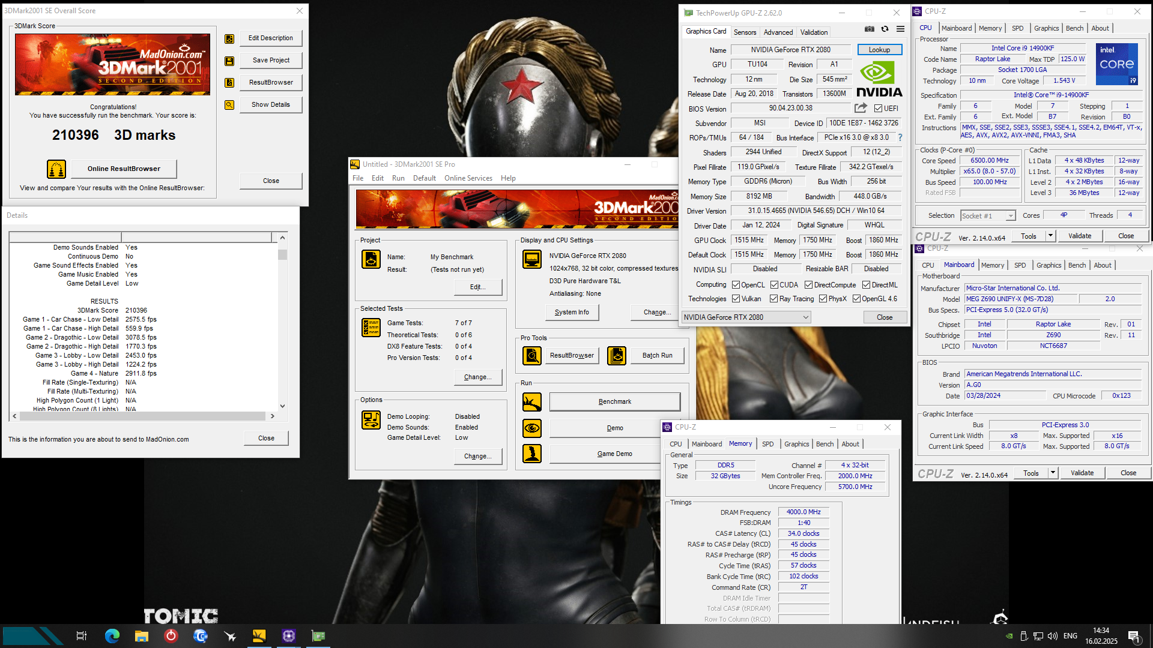The height and width of the screenshot is (648, 1153).
Task: Click the Edit Description icon
Action: tap(229, 38)
